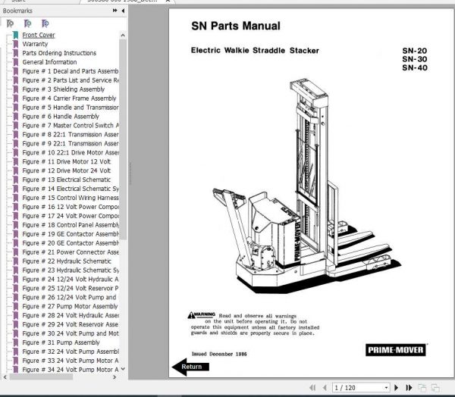Select Figure # 1 Decal and Parts bookmark
The height and width of the screenshot is (397, 455).
pos(71,71)
